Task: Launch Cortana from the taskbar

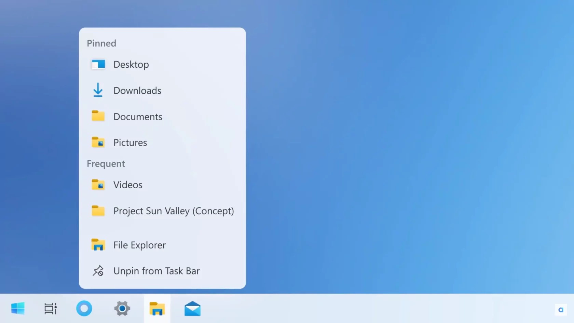Action: pos(84,309)
